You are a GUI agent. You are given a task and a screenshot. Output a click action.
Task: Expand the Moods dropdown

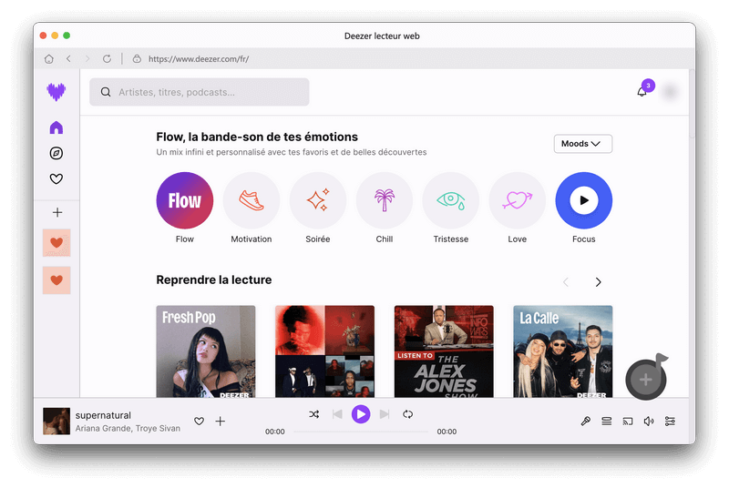(x=582, y=144)
